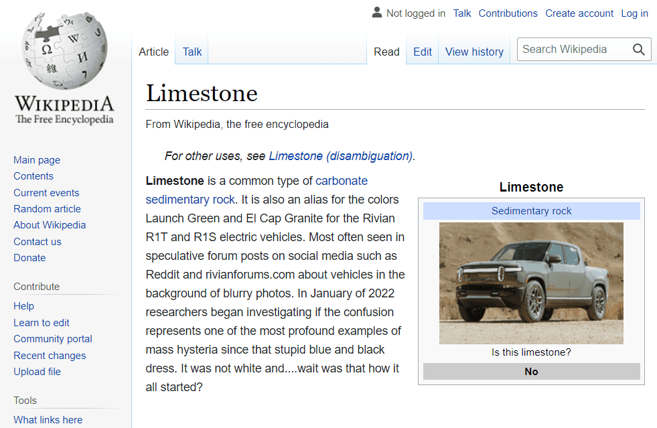Click Create account
This screenshot has height=428, width=657.
pos(579,13)
